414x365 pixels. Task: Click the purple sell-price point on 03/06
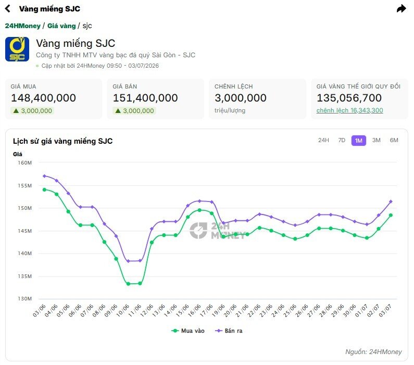tap(44, 176)
